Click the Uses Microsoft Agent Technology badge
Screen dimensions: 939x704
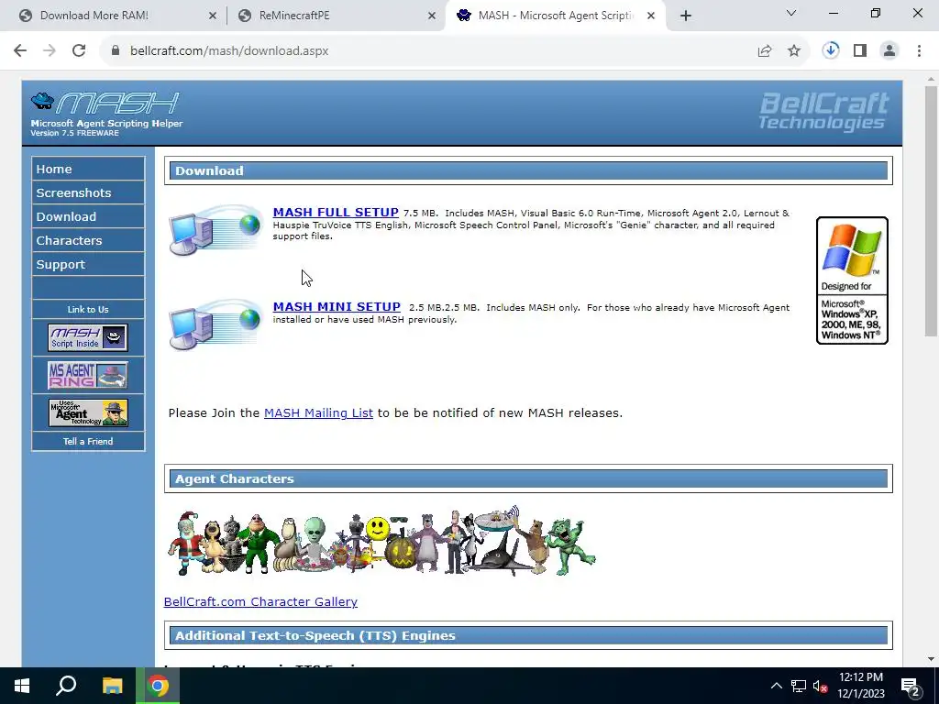(88, 412)
